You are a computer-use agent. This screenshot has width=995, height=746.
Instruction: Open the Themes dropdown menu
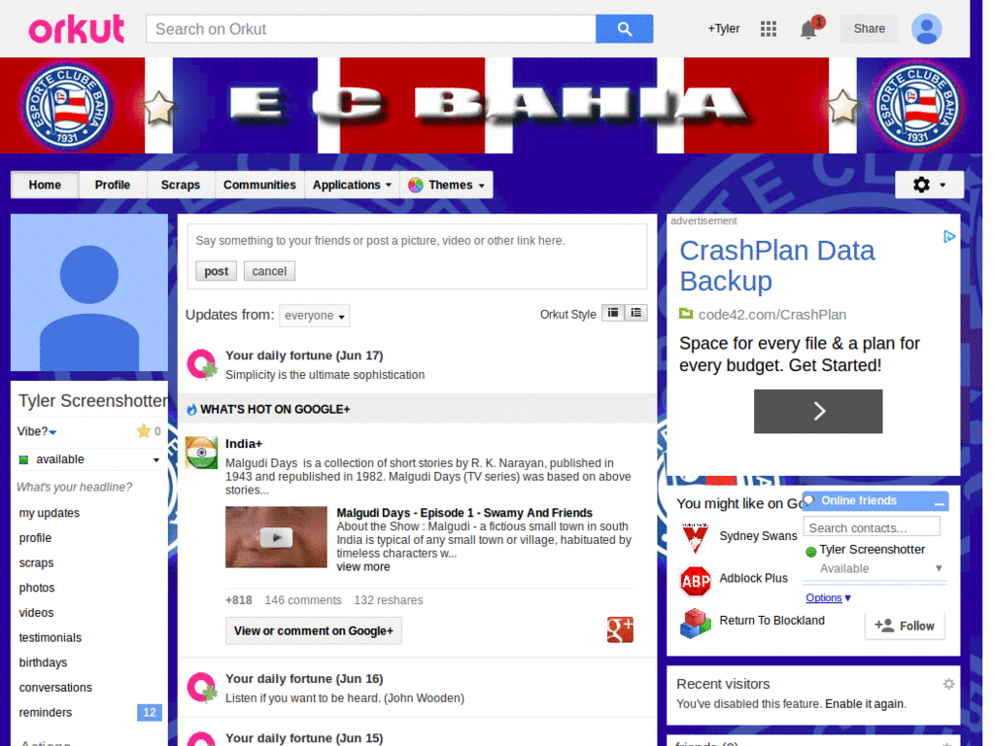[x=447, y=186]
